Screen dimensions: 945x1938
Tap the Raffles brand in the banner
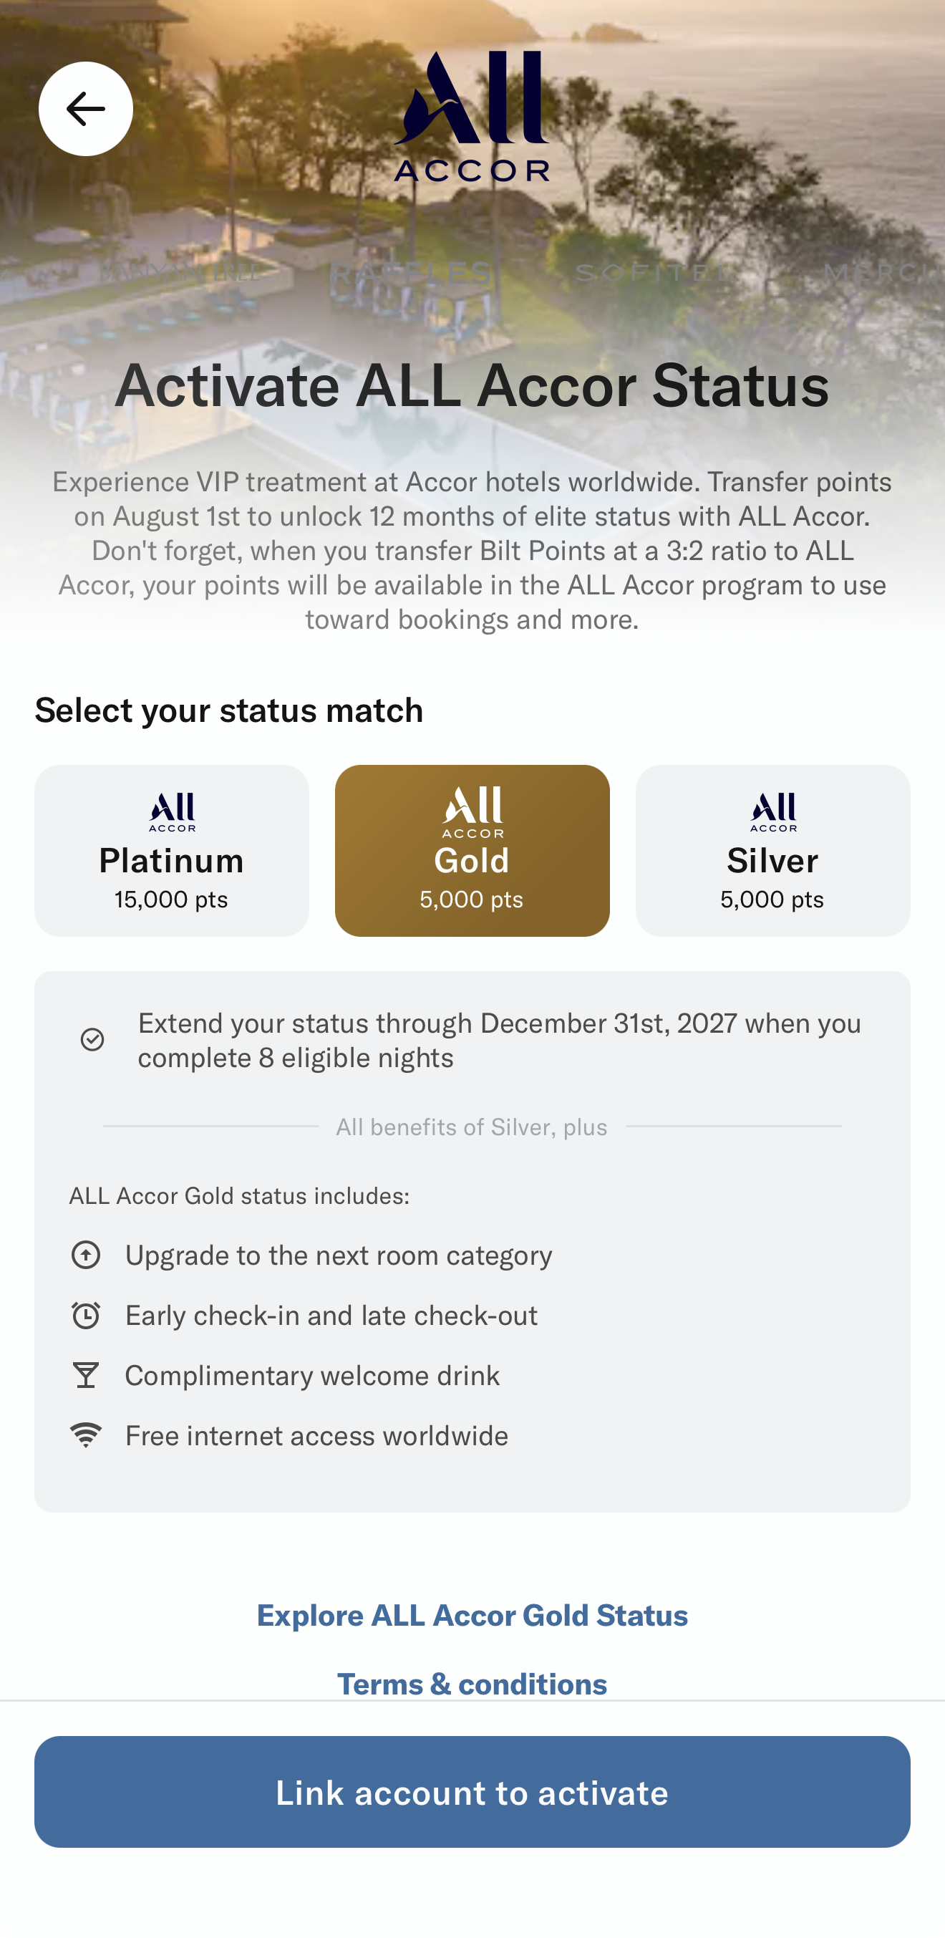click(412, 271)
